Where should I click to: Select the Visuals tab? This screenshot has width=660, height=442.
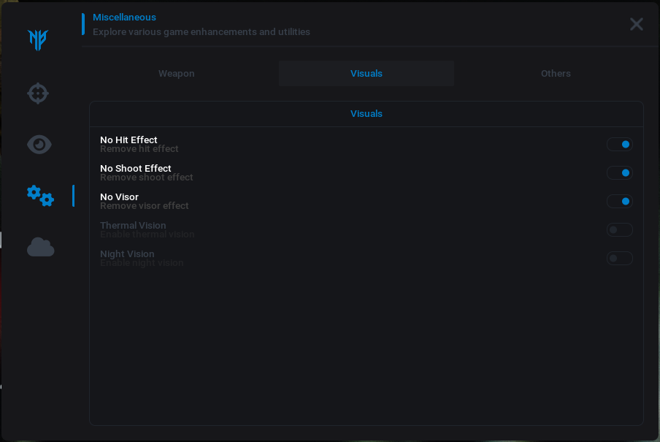(367, 74)
